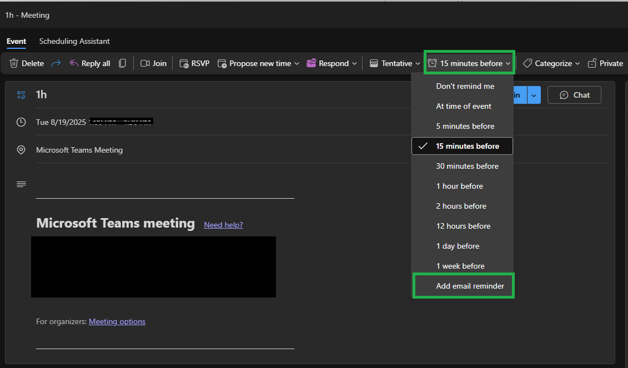628x368 pixels.
Task: Click the Microsoft Teams meeting heading
Action: tap(115, 223)
